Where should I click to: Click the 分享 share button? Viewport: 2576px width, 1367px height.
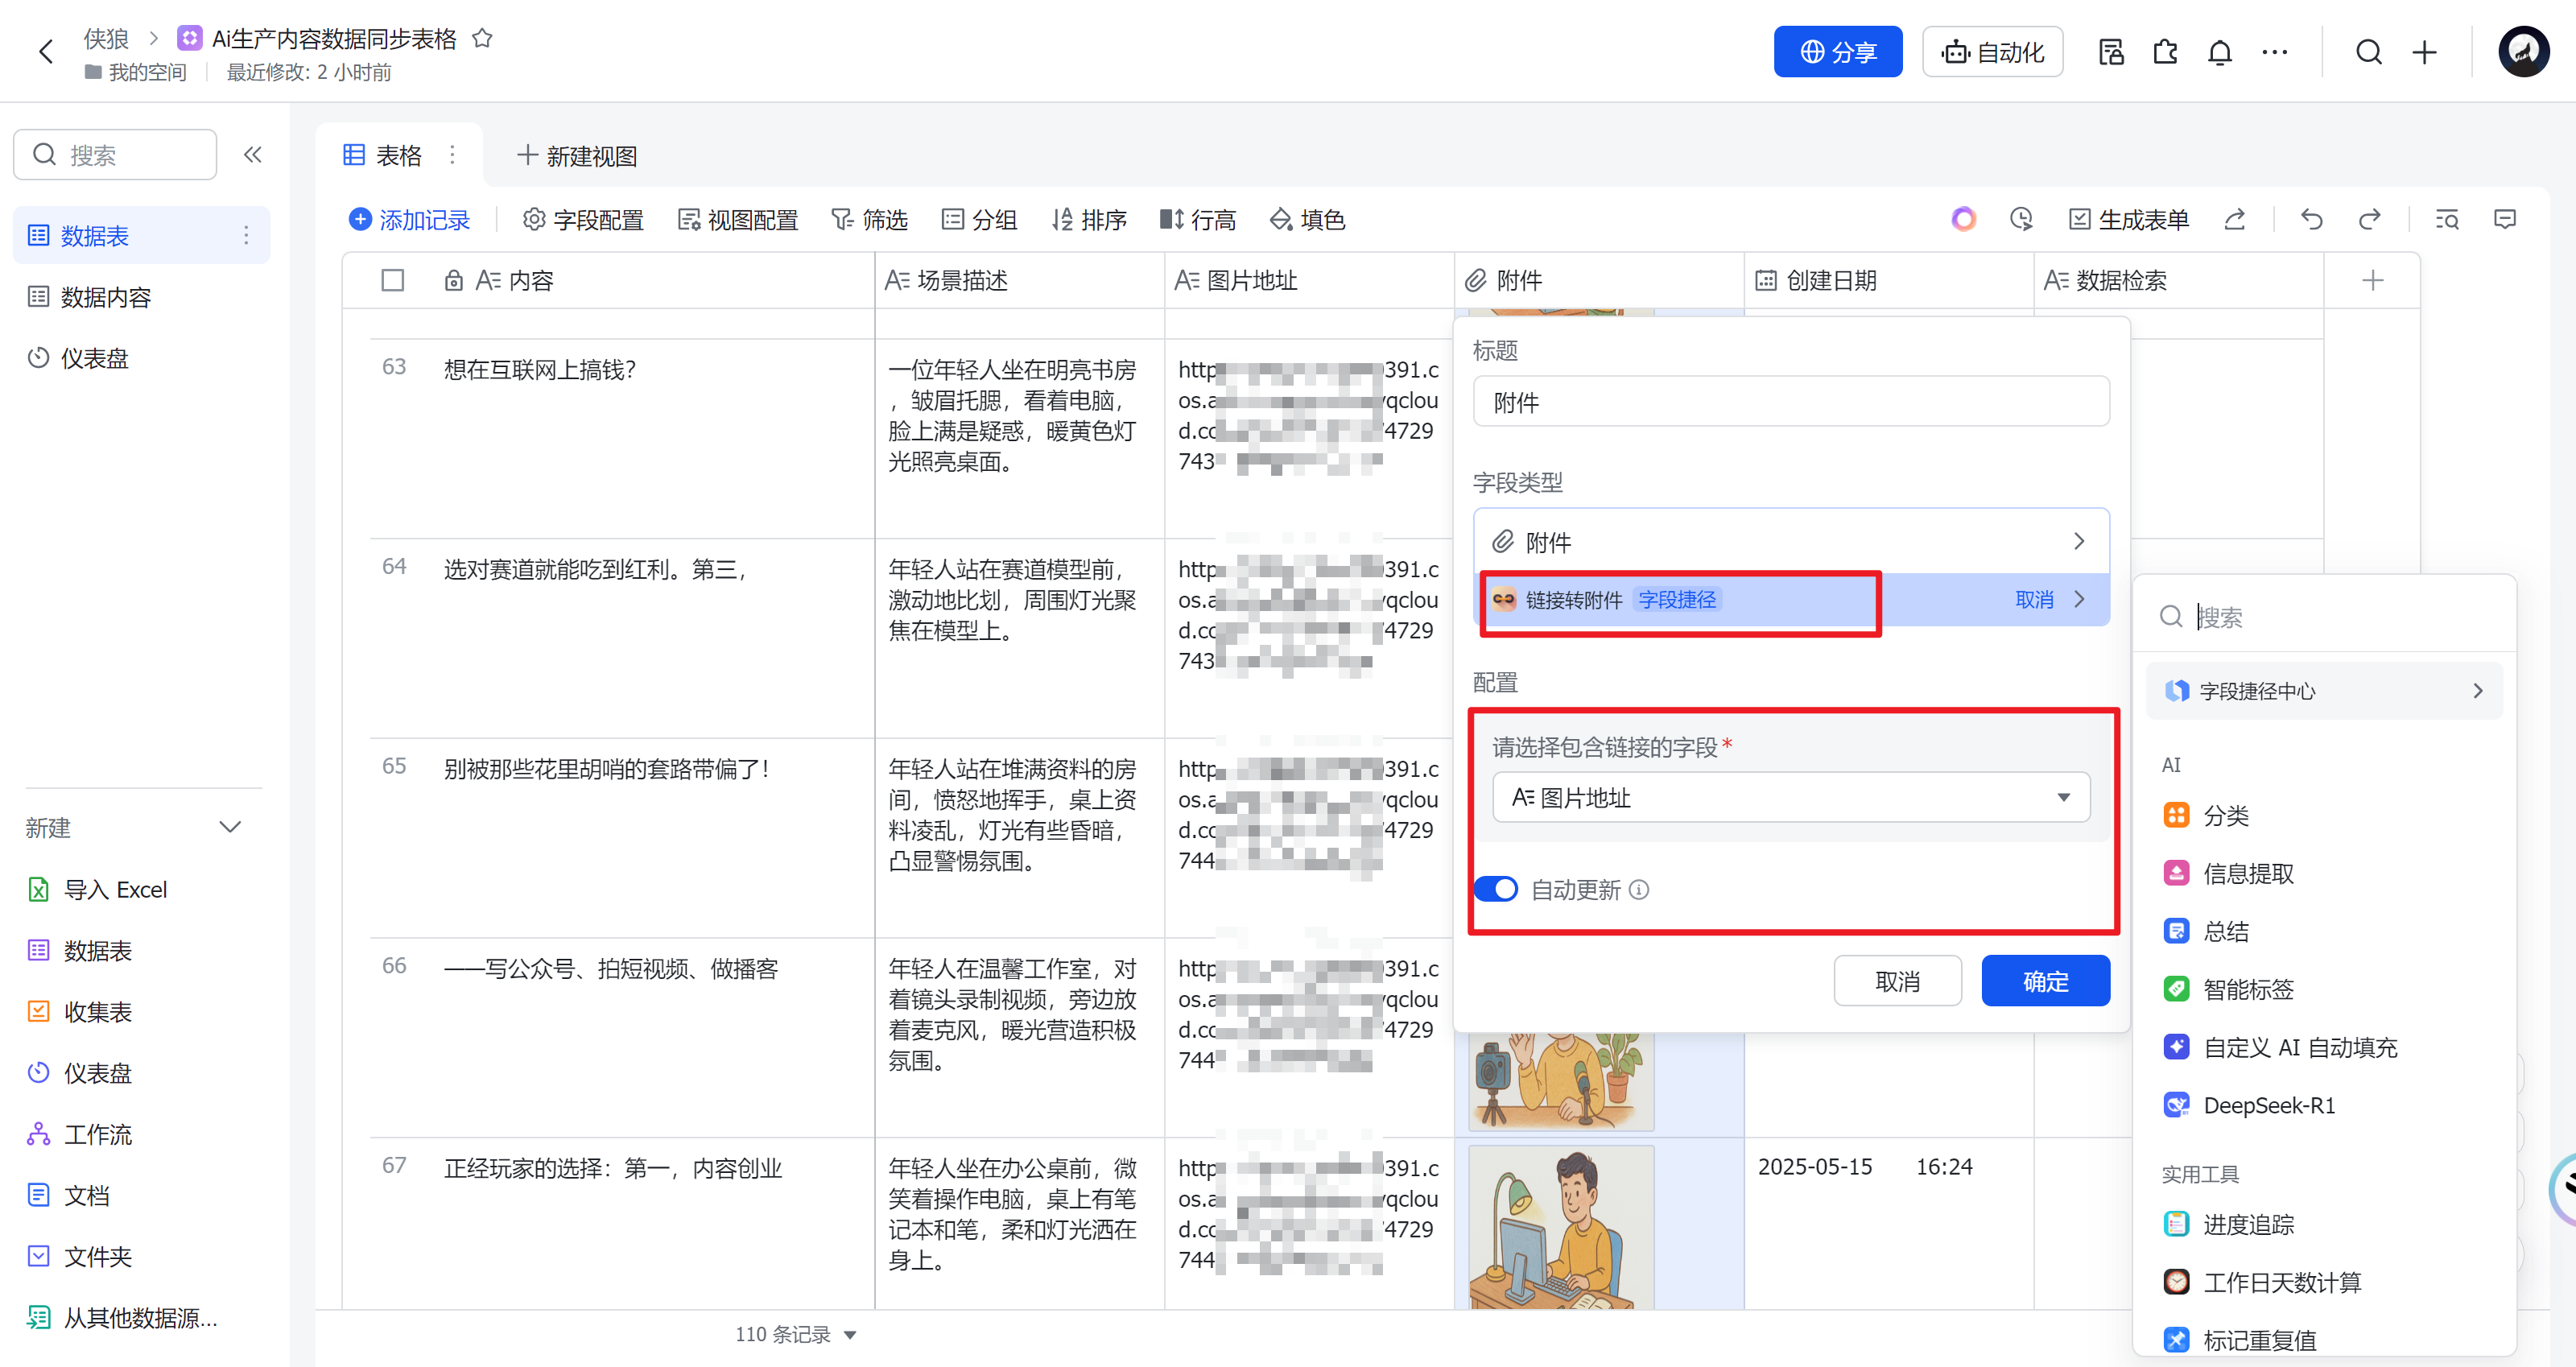[x=1837, y=52]
